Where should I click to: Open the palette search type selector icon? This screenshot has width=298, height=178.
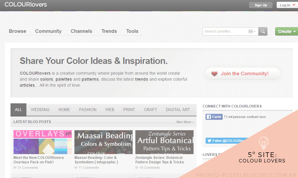point(252,31)
